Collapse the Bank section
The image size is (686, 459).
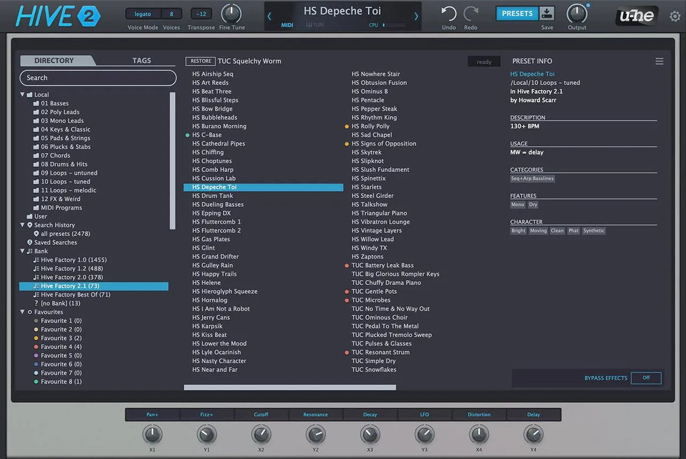(23, 251)
